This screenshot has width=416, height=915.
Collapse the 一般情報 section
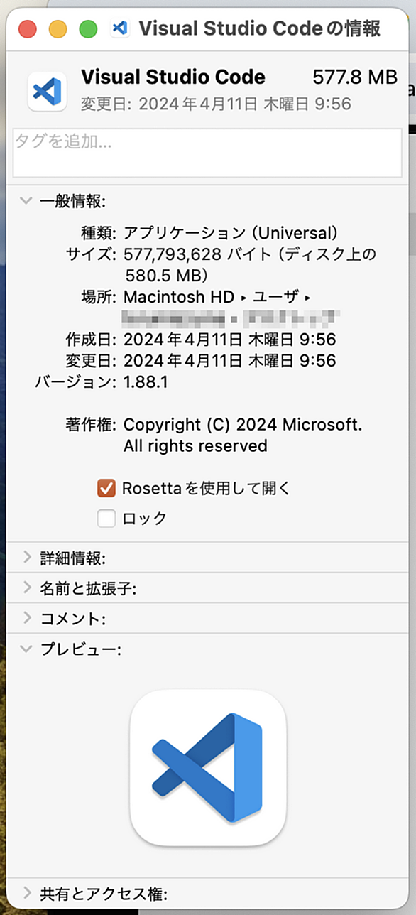coord(26,201)
